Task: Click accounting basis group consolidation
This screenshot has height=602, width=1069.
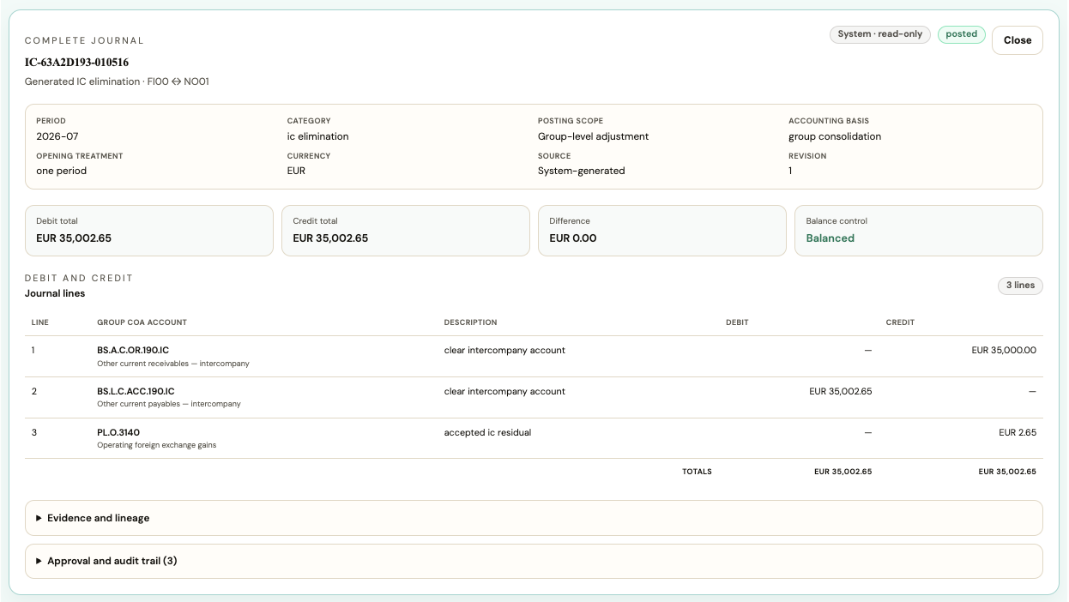Action: coord(835,136)
